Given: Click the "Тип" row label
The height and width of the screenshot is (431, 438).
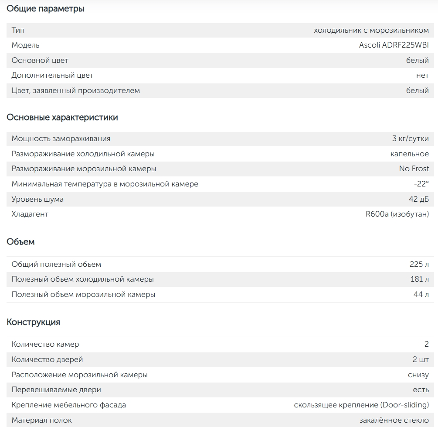Looking at the screenshot, I should pos(18,30).
